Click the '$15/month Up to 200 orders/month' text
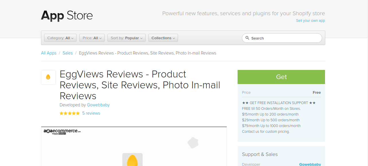The width and height of the screenshot is (368, 166). 270,114
